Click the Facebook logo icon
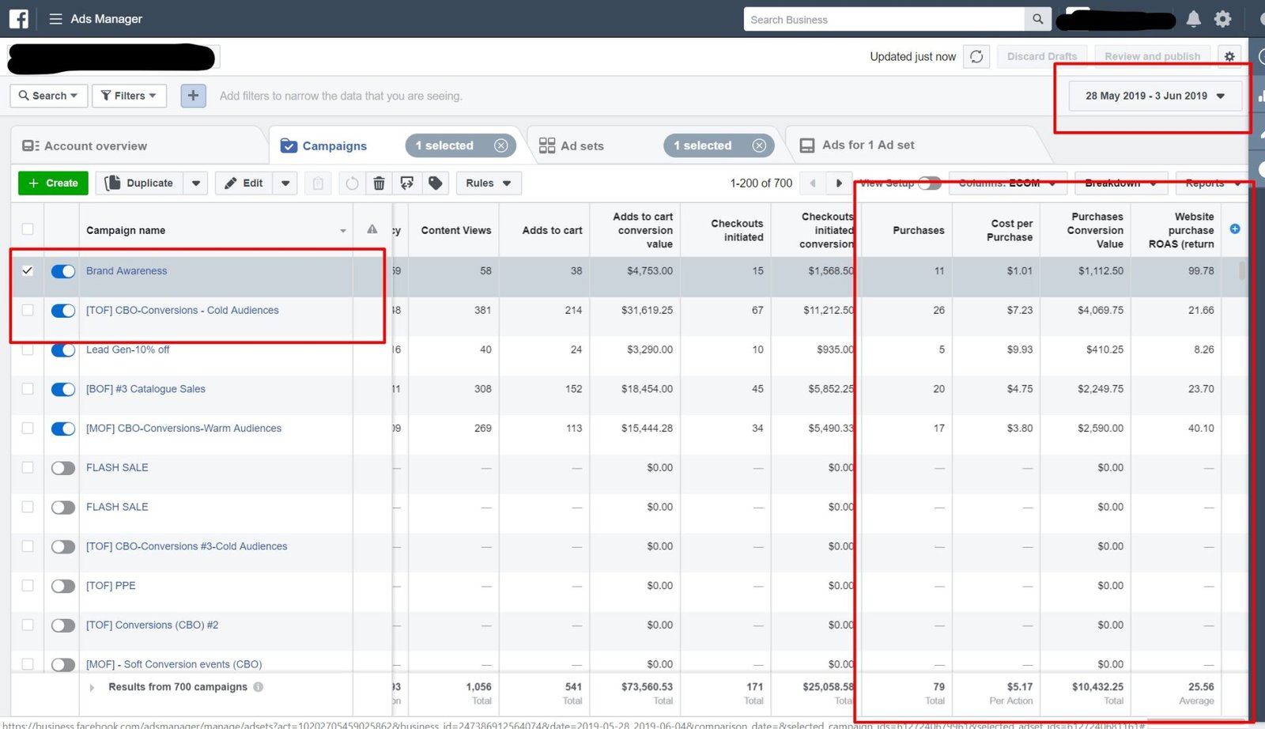1265x729 pixels. pos(19,19)
